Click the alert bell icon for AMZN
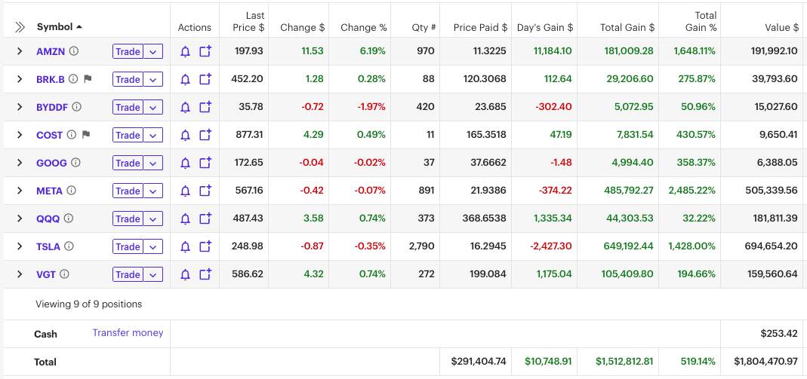The image size is (807, 379). (185, 52)
